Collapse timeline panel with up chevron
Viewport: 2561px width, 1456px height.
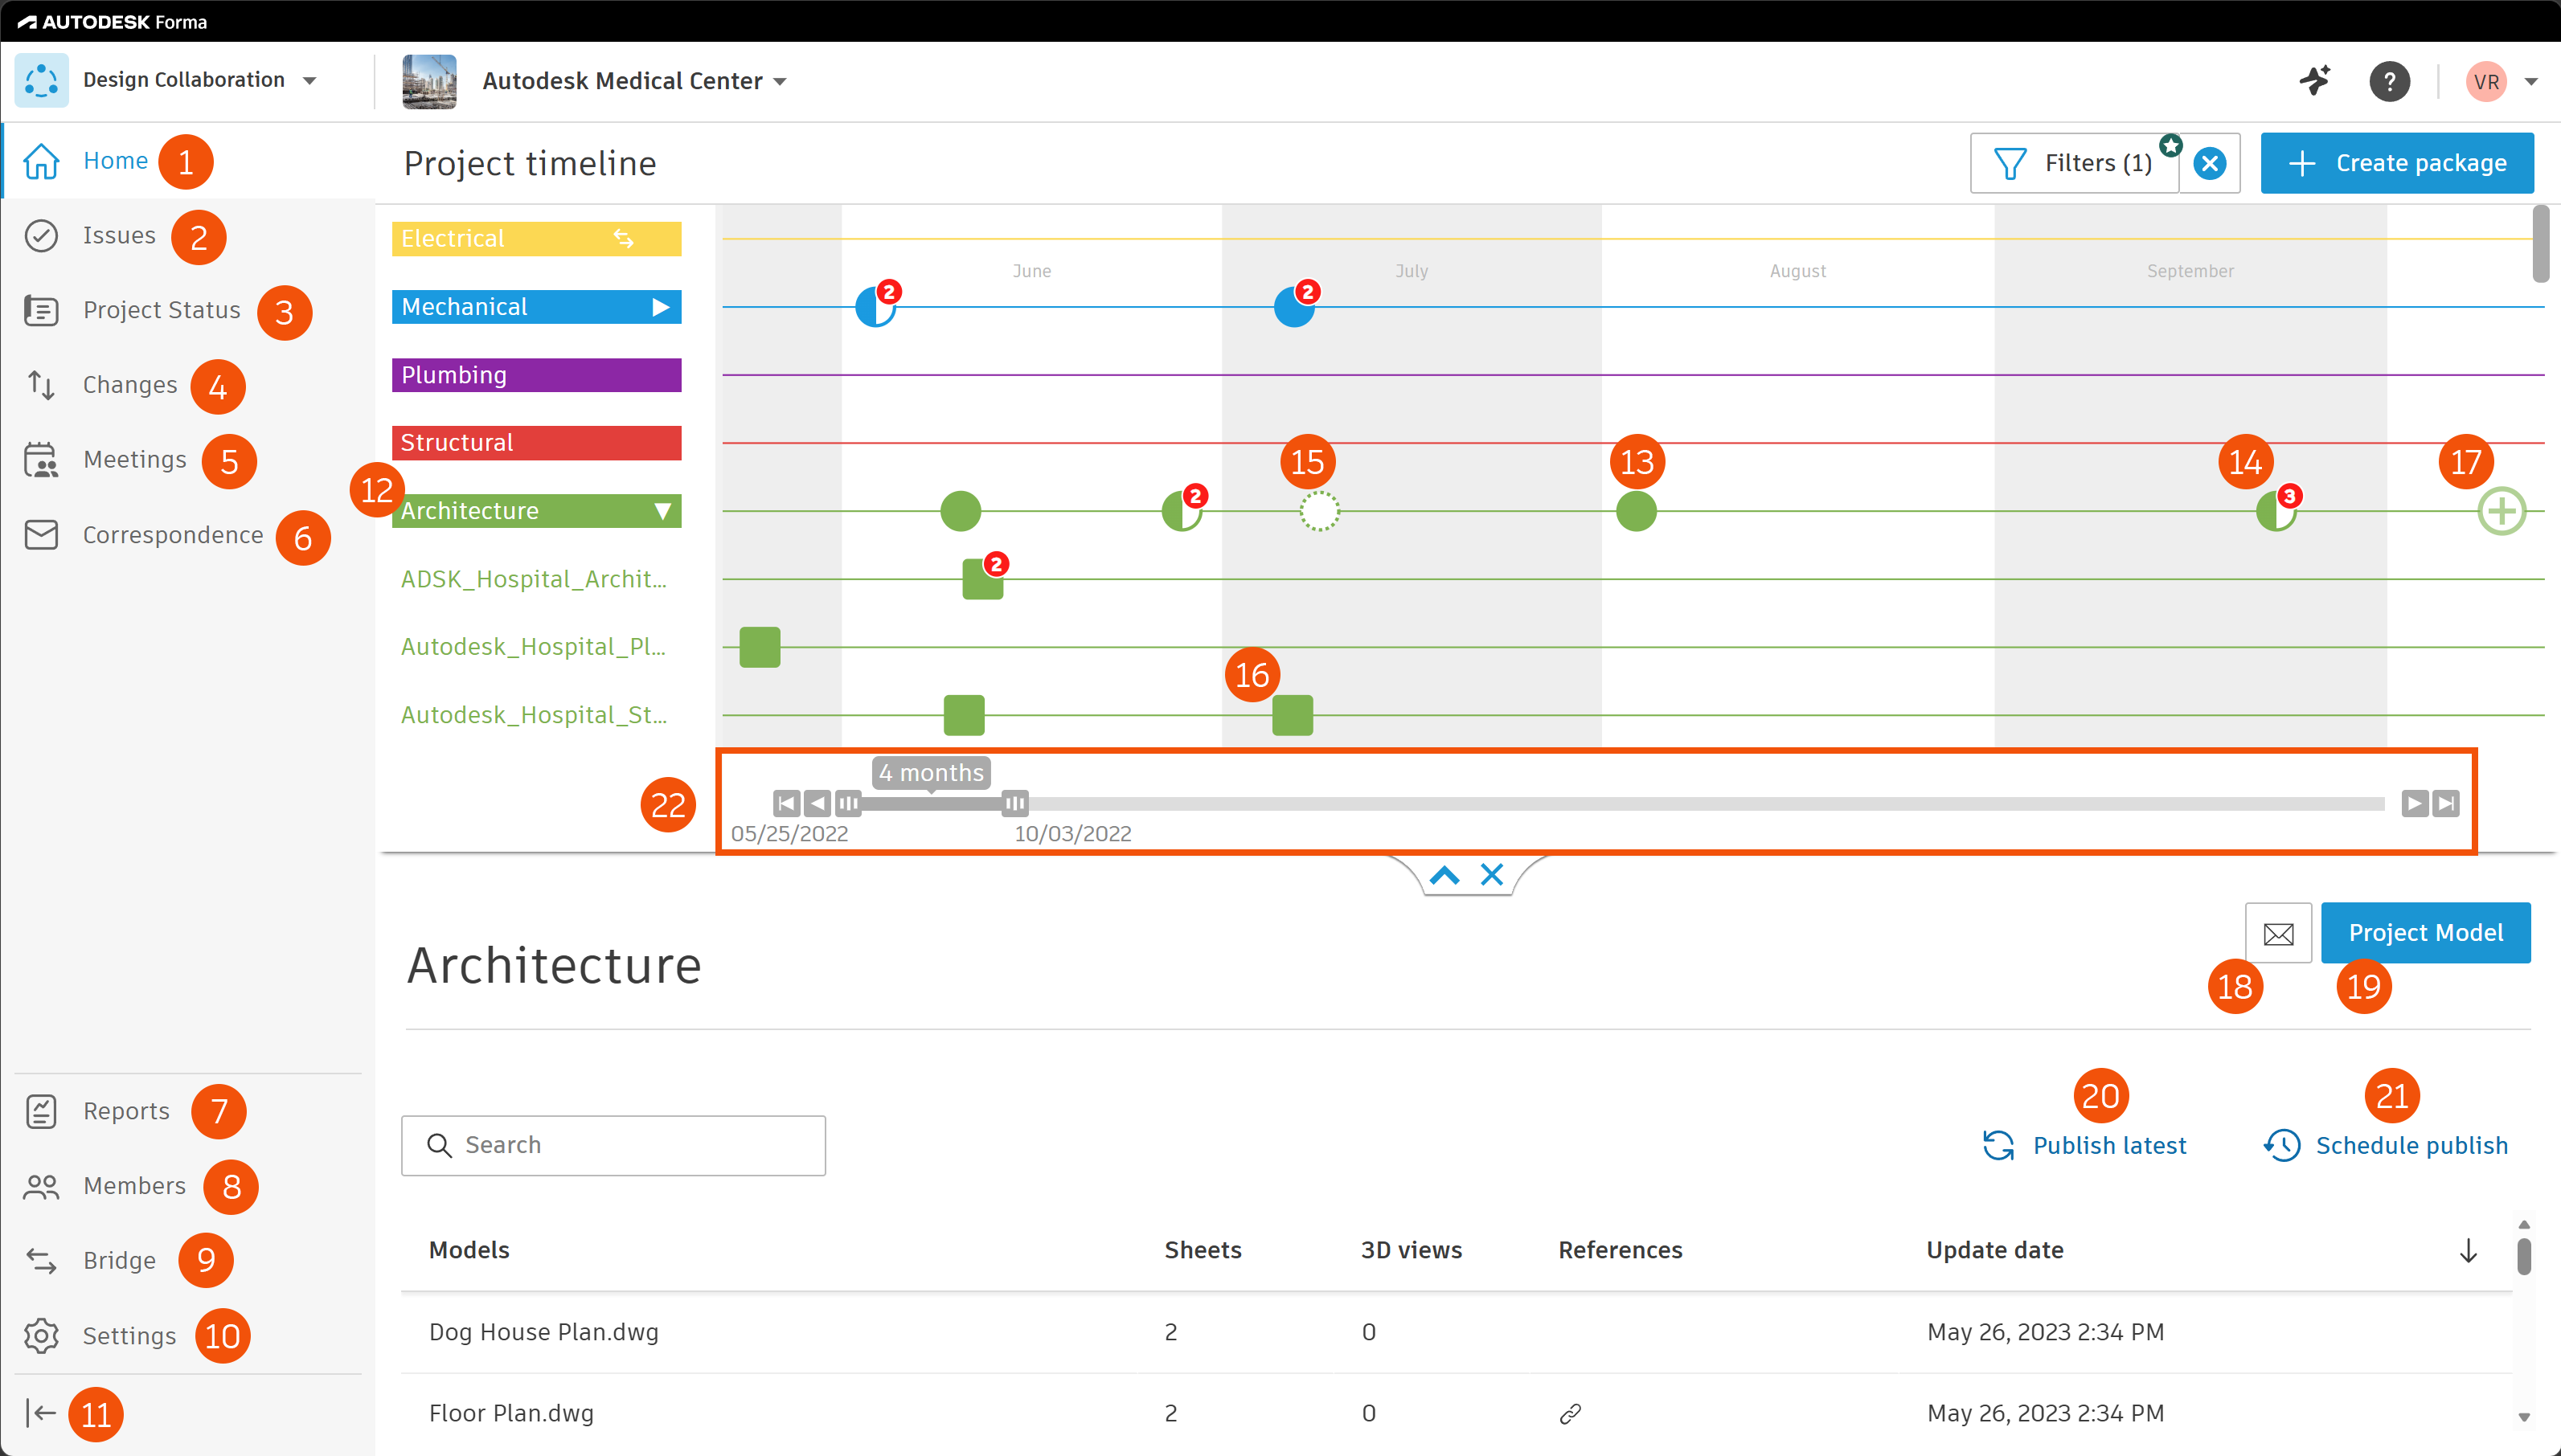coord(1444,876)
